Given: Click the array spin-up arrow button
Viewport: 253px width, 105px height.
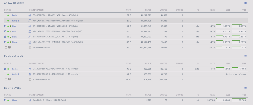Looking at the screenshot, I should click(x=9, y=47).
